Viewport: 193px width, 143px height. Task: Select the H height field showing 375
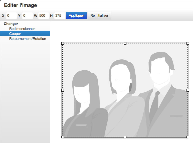click(x=59, y=15)
